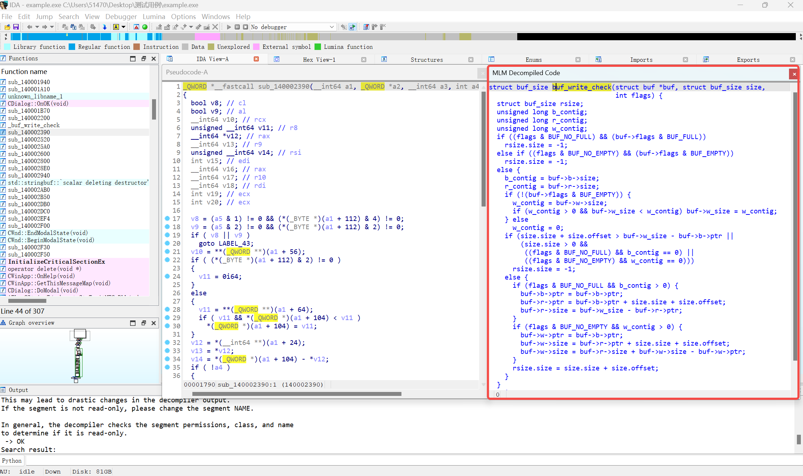This screenshot has height=476, width=803.
Task: Click the 'X' delete icon in the toolbar
Action: (215, 27)
